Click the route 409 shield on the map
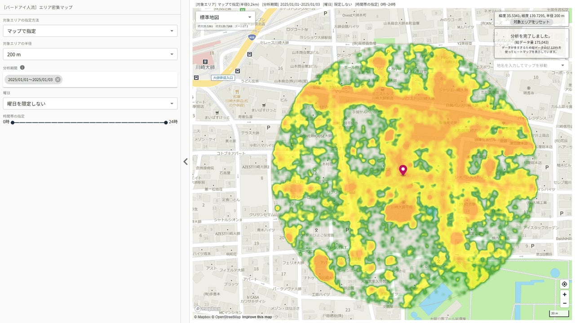Viewport: 575px width, 323px height. (x=252, y=38)
